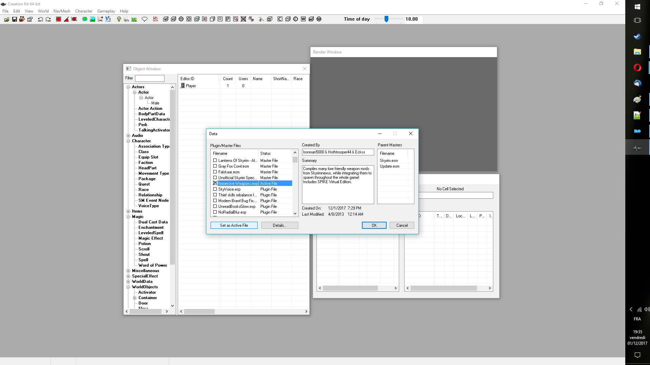The height and width of the screenshot is (365, 650).
Task: Open the World menu
Action: click(x=43, y=11)
